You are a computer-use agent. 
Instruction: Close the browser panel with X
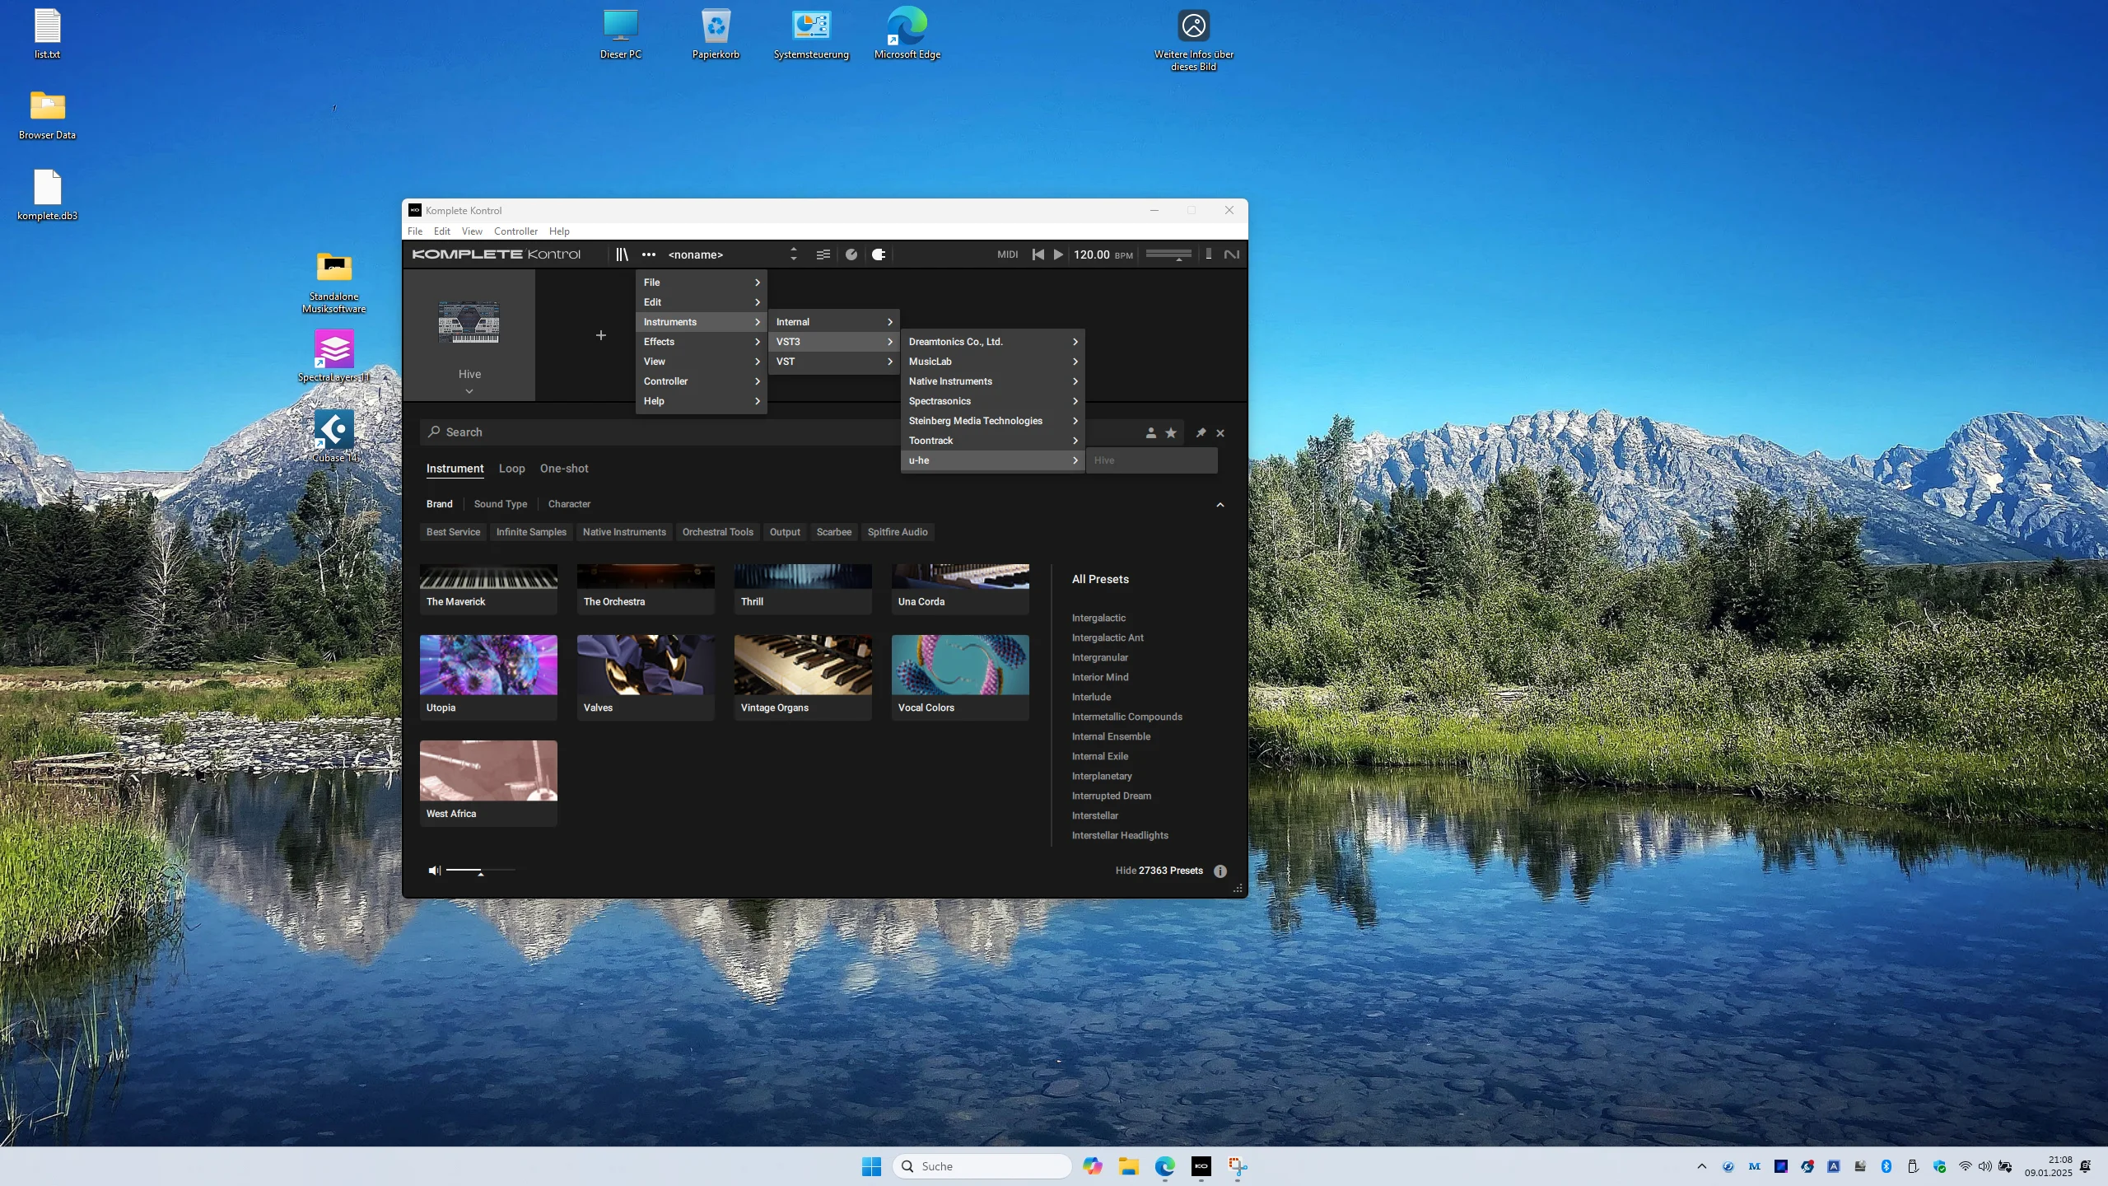click(1220, 433)
